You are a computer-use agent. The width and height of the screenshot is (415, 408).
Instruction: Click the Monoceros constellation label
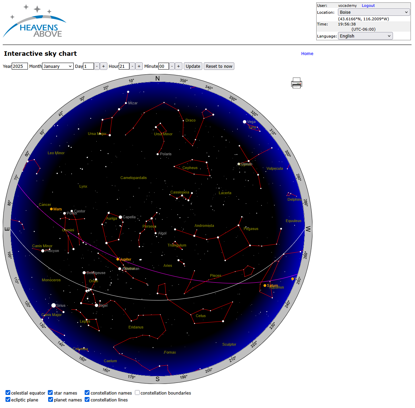pyautogui.click(x=51, y=280)
